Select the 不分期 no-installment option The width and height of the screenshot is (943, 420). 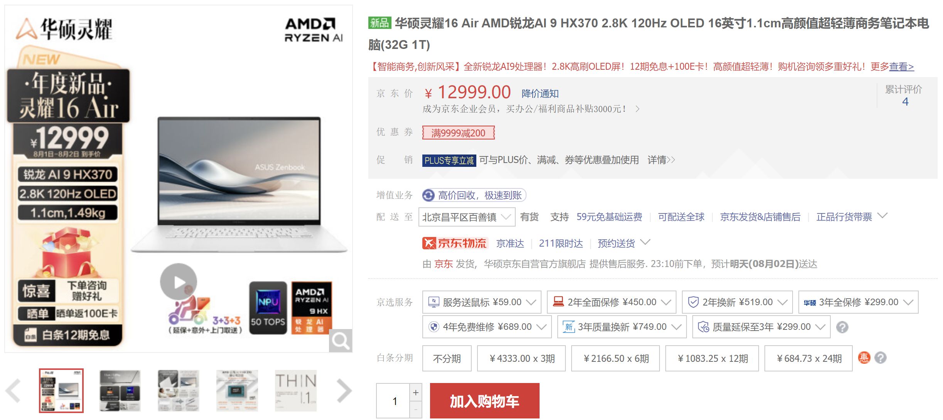pyautogui.click(x=447, y=358)
